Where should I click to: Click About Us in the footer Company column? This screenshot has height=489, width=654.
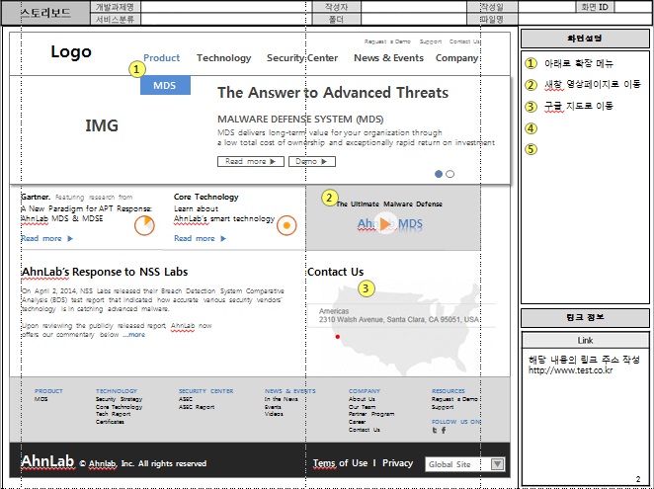tap(362, 399)
